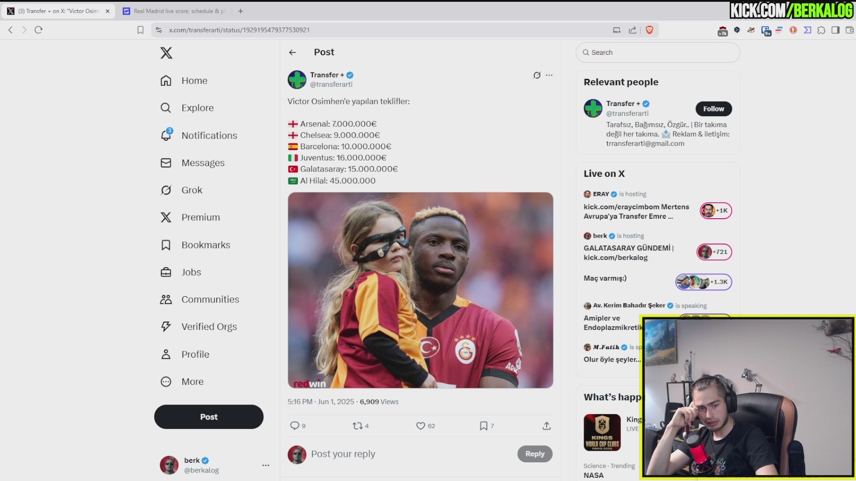
Task: Follow the Transfer + account
Action: pos(713,109)
